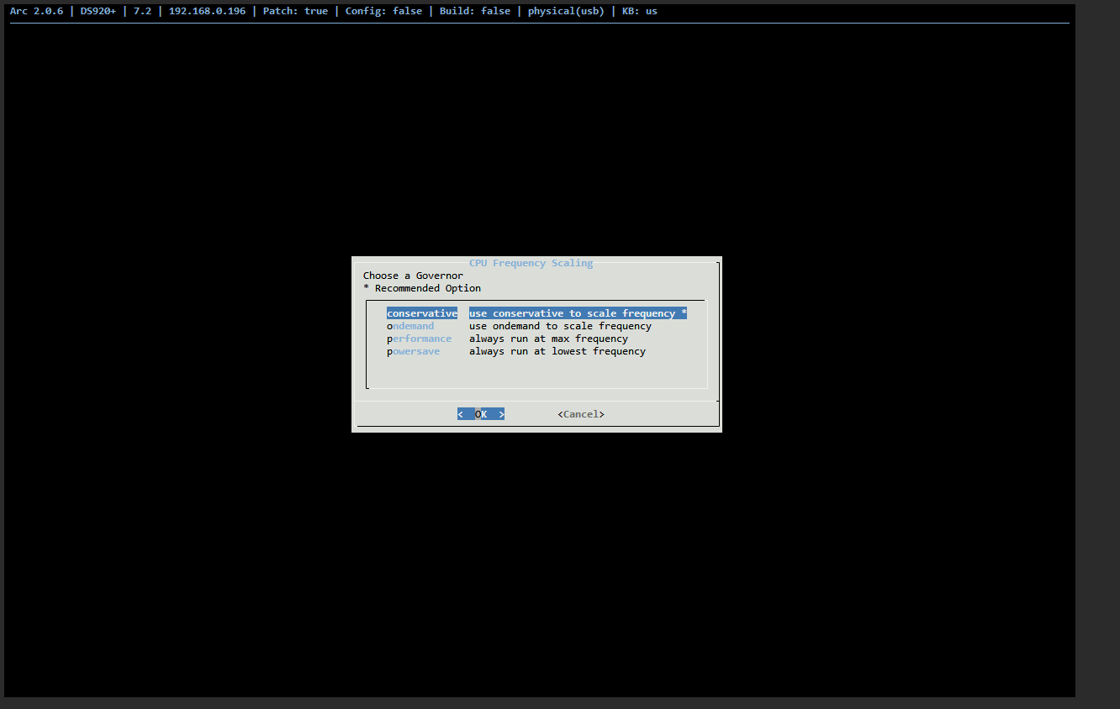The image size is (1120, 709).
Task: Click the Arc 2.0.6 version label
Action: point(36,11)
